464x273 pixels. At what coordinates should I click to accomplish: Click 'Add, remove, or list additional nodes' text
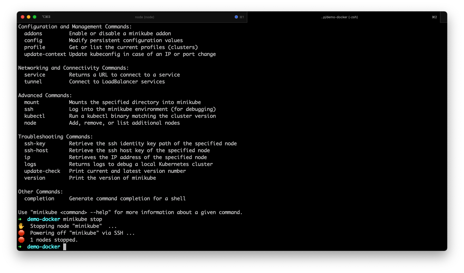point(125,123)
